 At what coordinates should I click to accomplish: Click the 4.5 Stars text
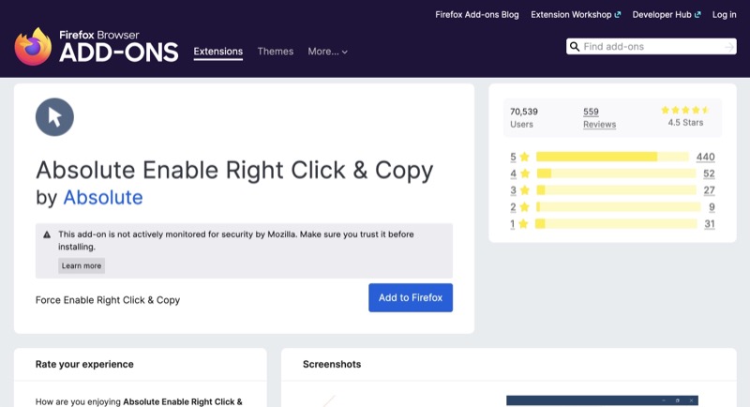pos(685,123)
